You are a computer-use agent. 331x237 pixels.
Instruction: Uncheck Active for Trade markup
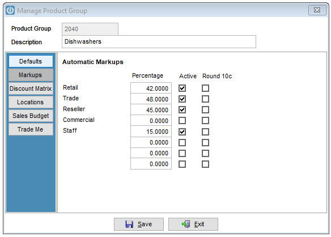pos(182,99)
